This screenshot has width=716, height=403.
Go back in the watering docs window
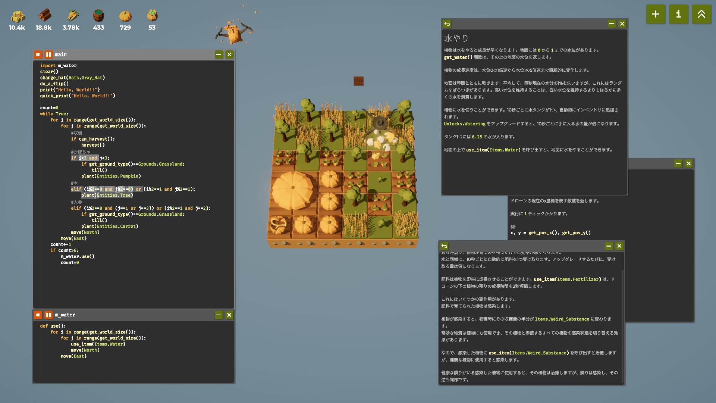447,24
